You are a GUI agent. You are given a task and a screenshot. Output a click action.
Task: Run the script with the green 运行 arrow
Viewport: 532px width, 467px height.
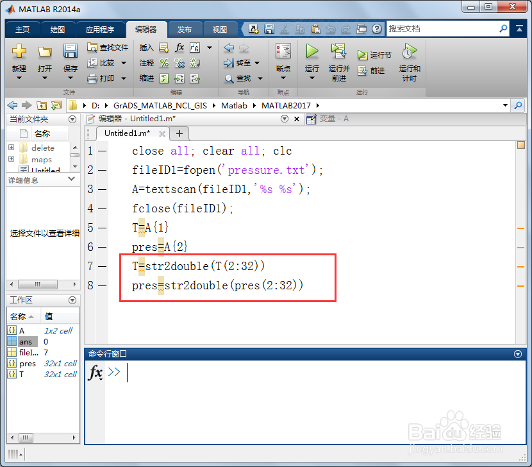coord(312,51)
